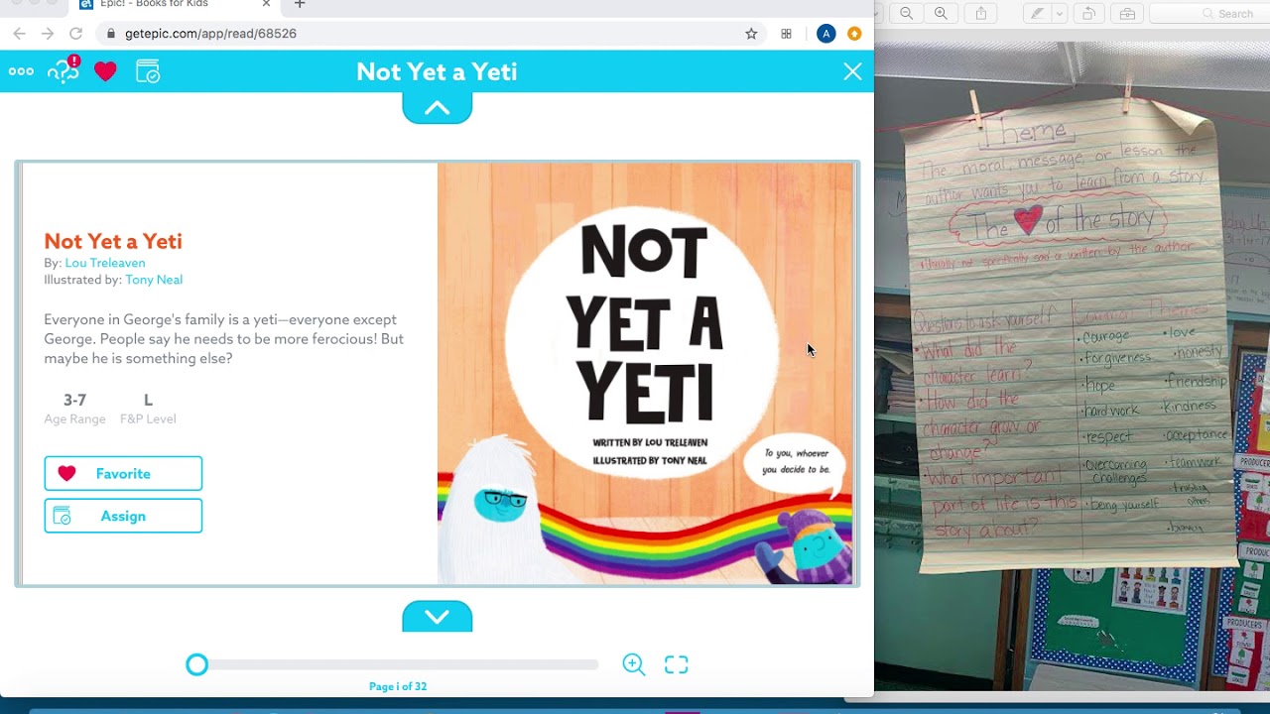Show the Markup toolbar in Preview
The image size is (1270, 714).
1127,13
